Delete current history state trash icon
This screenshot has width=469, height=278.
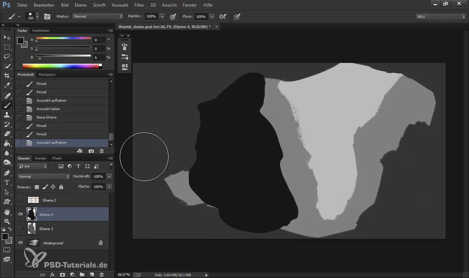tap(101, 151)
